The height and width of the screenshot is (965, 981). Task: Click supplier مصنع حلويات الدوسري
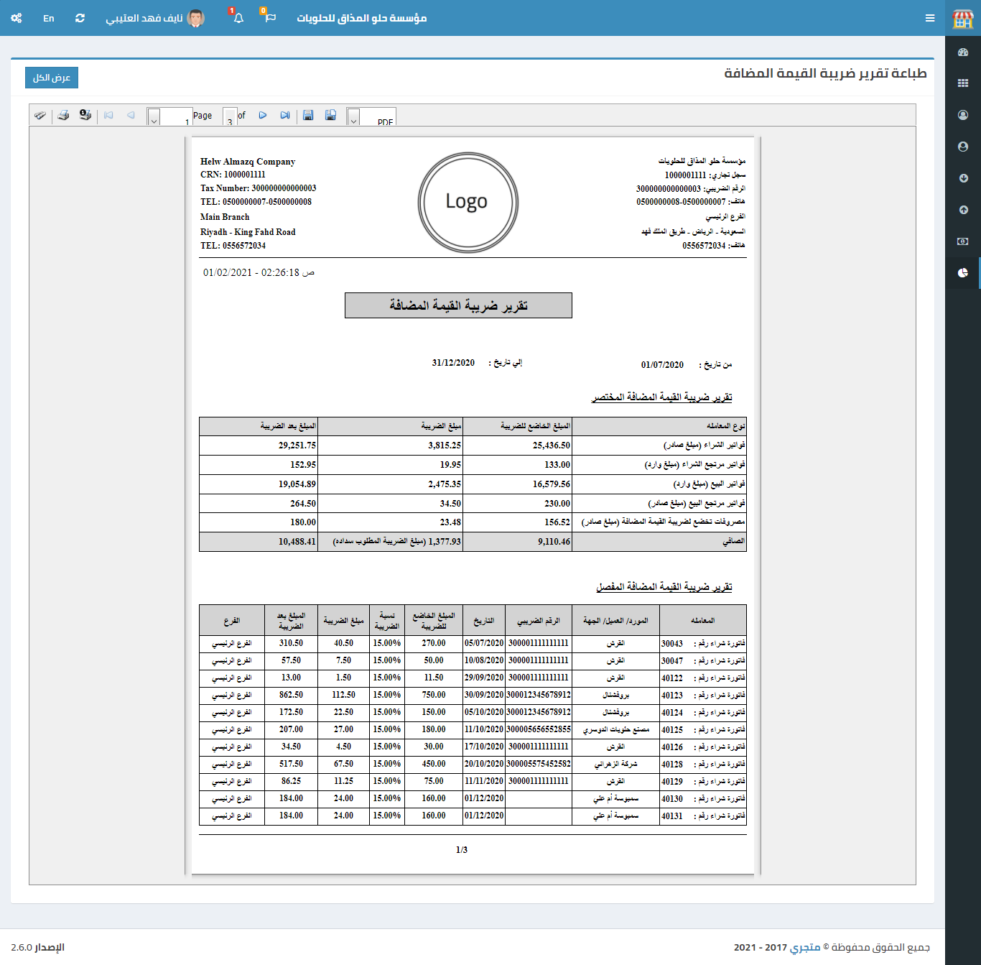tap(616, 730)
